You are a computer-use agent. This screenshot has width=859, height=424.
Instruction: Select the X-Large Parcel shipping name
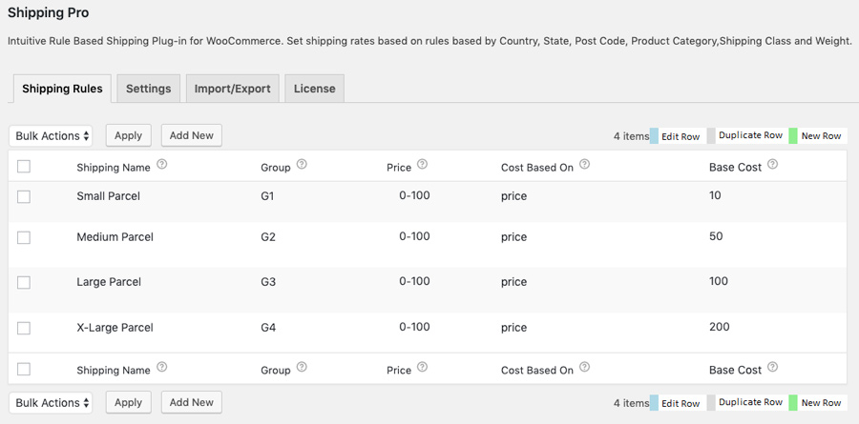click(115, 327)
